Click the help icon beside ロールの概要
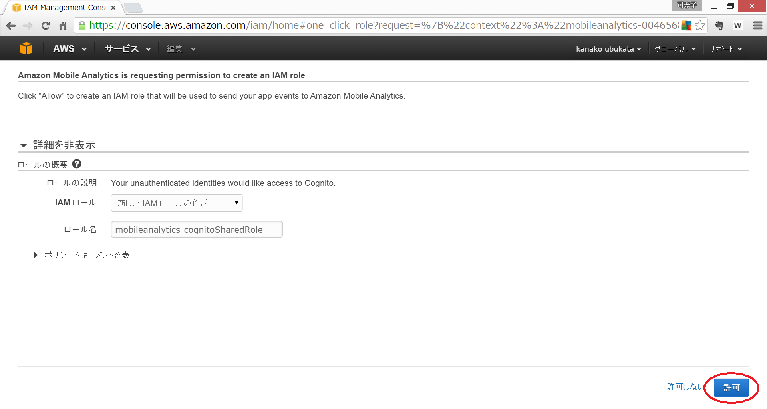767x409 pixels. (x=77, y=164)
